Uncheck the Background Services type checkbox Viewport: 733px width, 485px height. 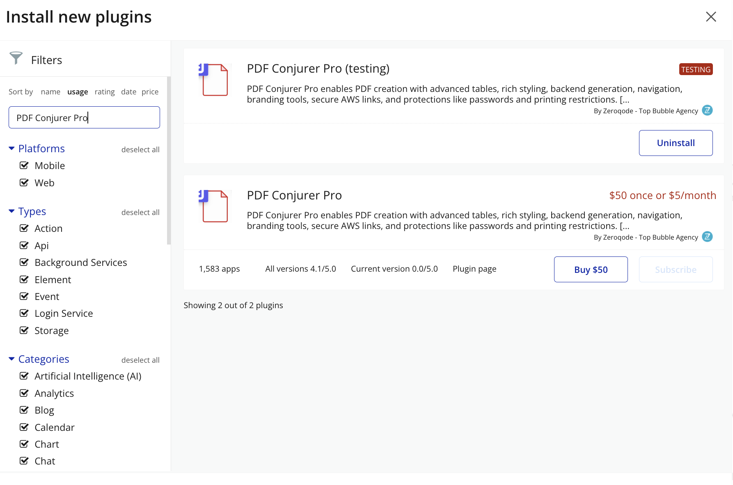coord(24,262)
